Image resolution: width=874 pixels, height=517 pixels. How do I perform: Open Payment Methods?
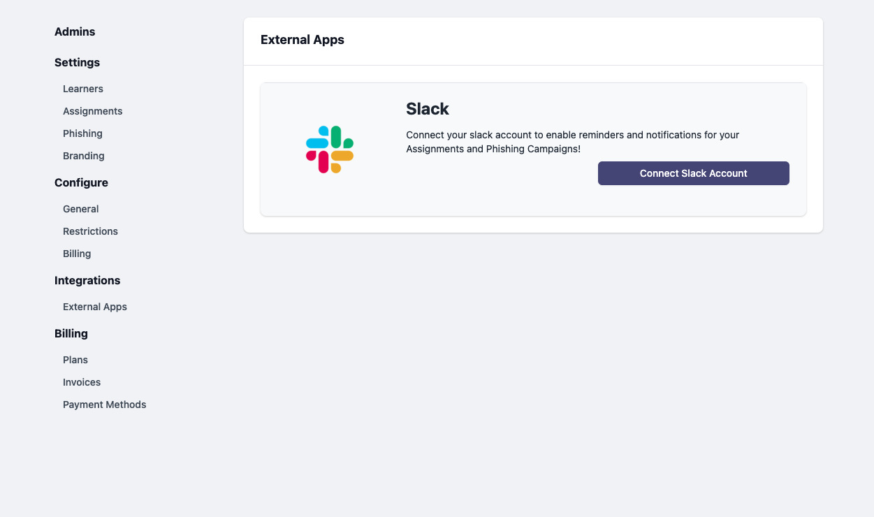coord(105,405)
